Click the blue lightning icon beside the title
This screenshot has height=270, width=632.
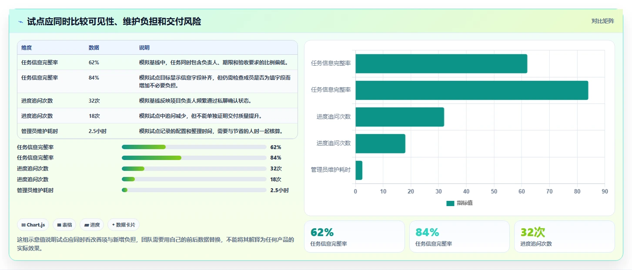coord(20,22)
